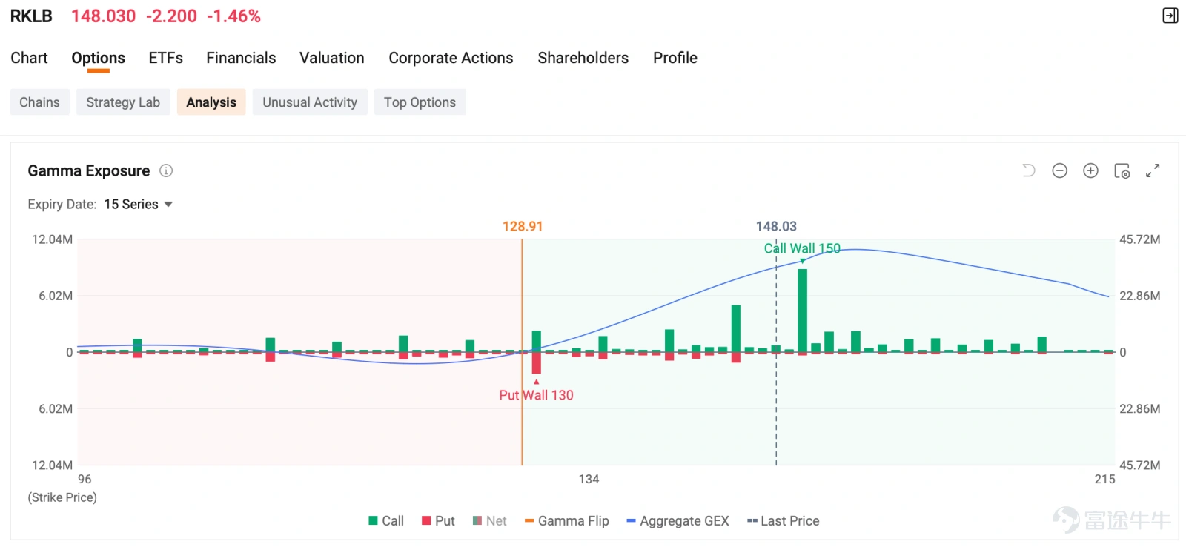Click the (Strike Price) axis caption
Screen dimensions: 1186x547
pos(62,497)
